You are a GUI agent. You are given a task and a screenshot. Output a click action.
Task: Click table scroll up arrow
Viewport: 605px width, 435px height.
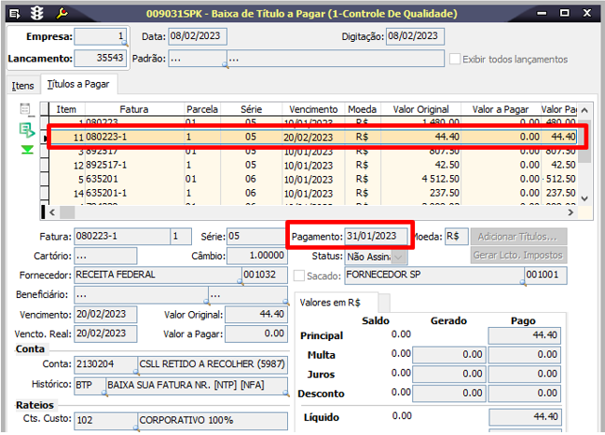click(584, 110)
